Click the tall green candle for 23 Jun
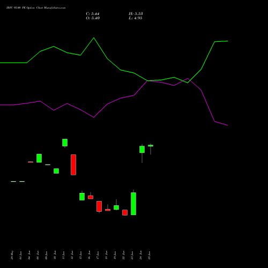 pyautogui.click(x=133, y=204)
